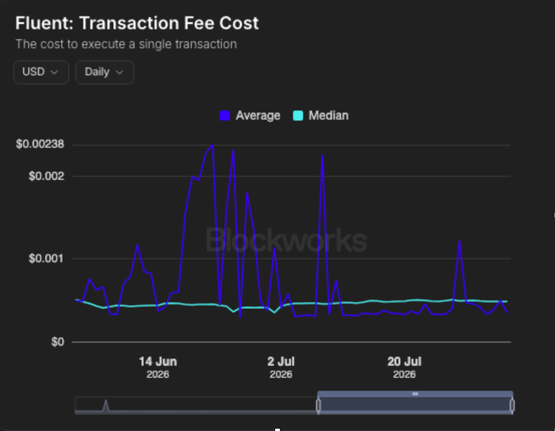
Task: Toggle the Average series legend
Action: pyautogui.click(x=250, y=116)
